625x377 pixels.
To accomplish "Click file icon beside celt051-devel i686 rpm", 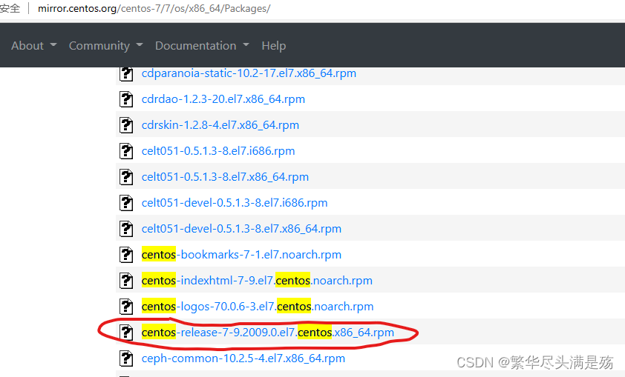I will (x=126, y=203).
